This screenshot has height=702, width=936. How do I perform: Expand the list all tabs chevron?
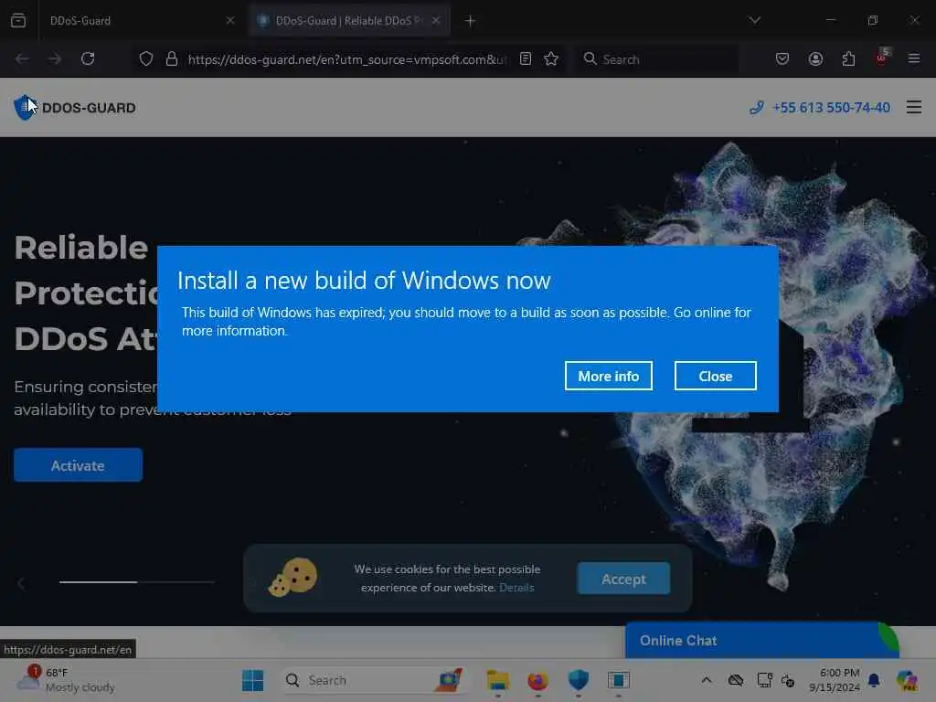(x=754, y=20)
